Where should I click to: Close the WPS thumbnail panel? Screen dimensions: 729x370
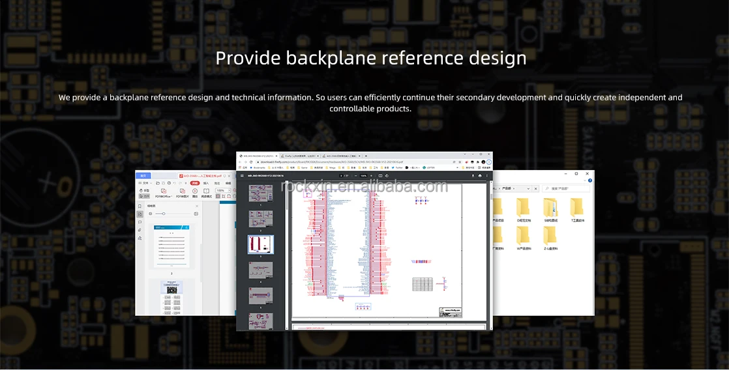pyautogui.click(x=196, y=206)
